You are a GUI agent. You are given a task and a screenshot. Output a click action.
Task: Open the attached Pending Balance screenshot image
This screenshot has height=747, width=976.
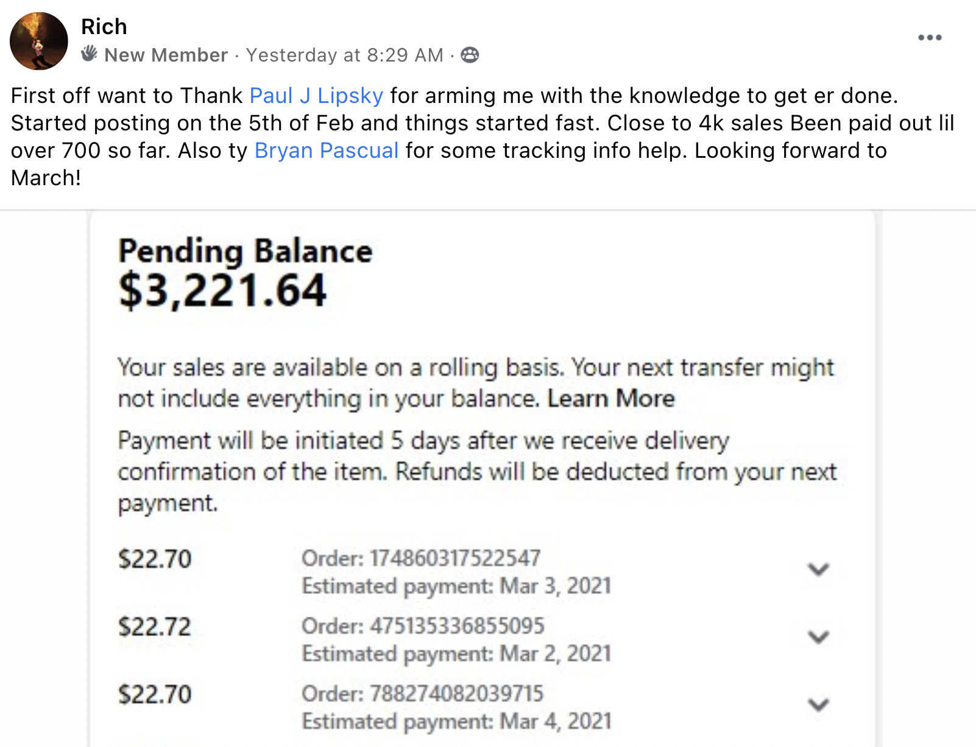coord(483,479)
